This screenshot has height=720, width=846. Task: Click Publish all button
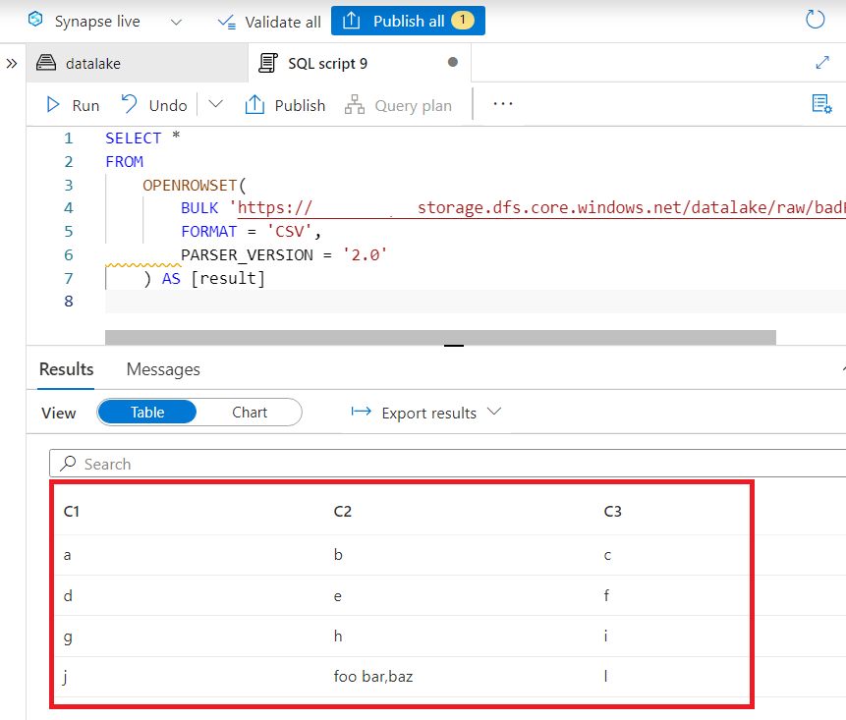(x=408, y=21)
